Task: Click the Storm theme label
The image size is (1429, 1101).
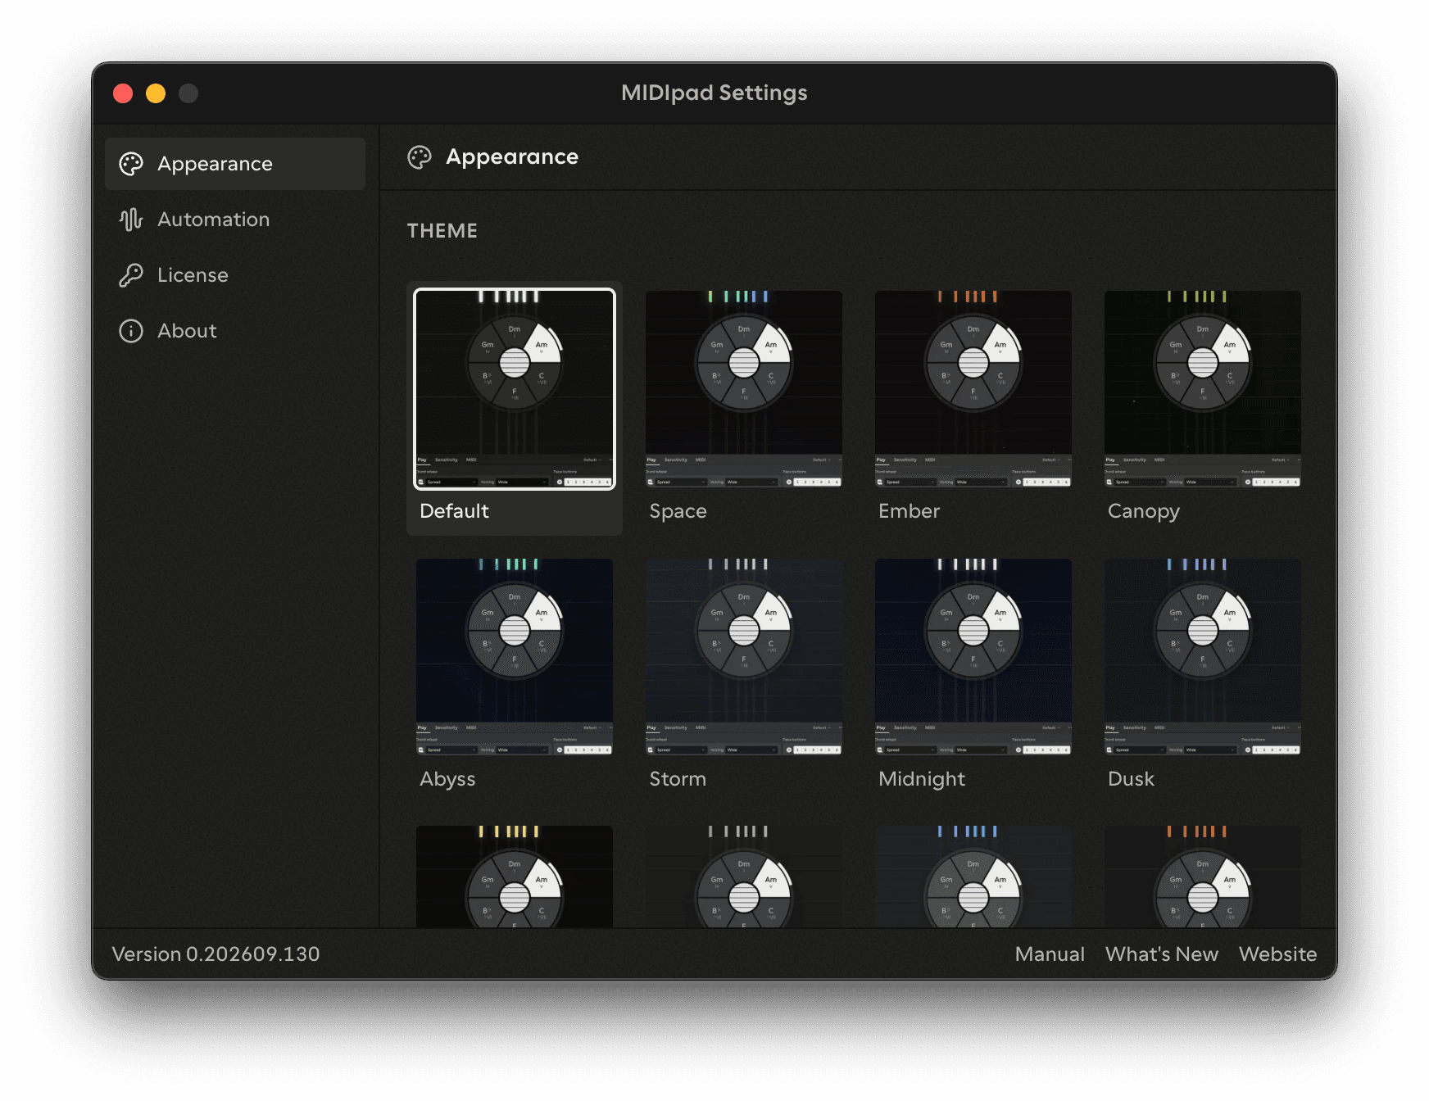Action: 678,779
